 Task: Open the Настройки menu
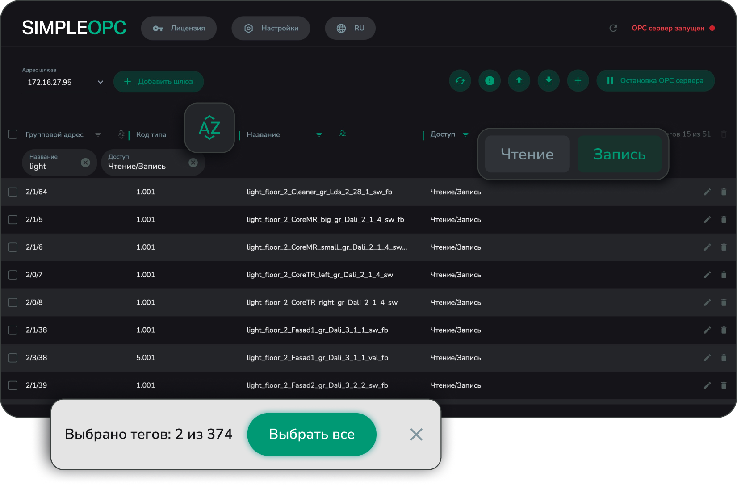(271, 28)
